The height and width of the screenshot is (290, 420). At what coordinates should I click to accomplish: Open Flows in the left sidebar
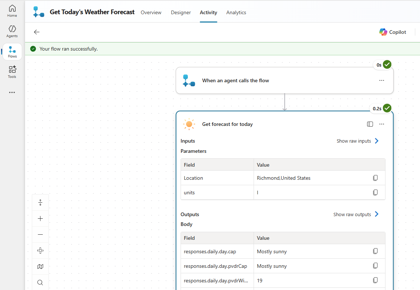12,52
